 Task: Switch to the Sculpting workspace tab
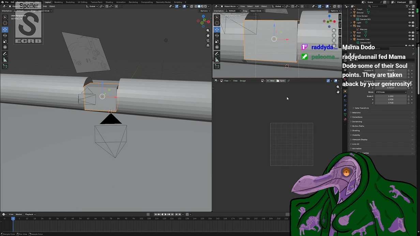(70, 2)
